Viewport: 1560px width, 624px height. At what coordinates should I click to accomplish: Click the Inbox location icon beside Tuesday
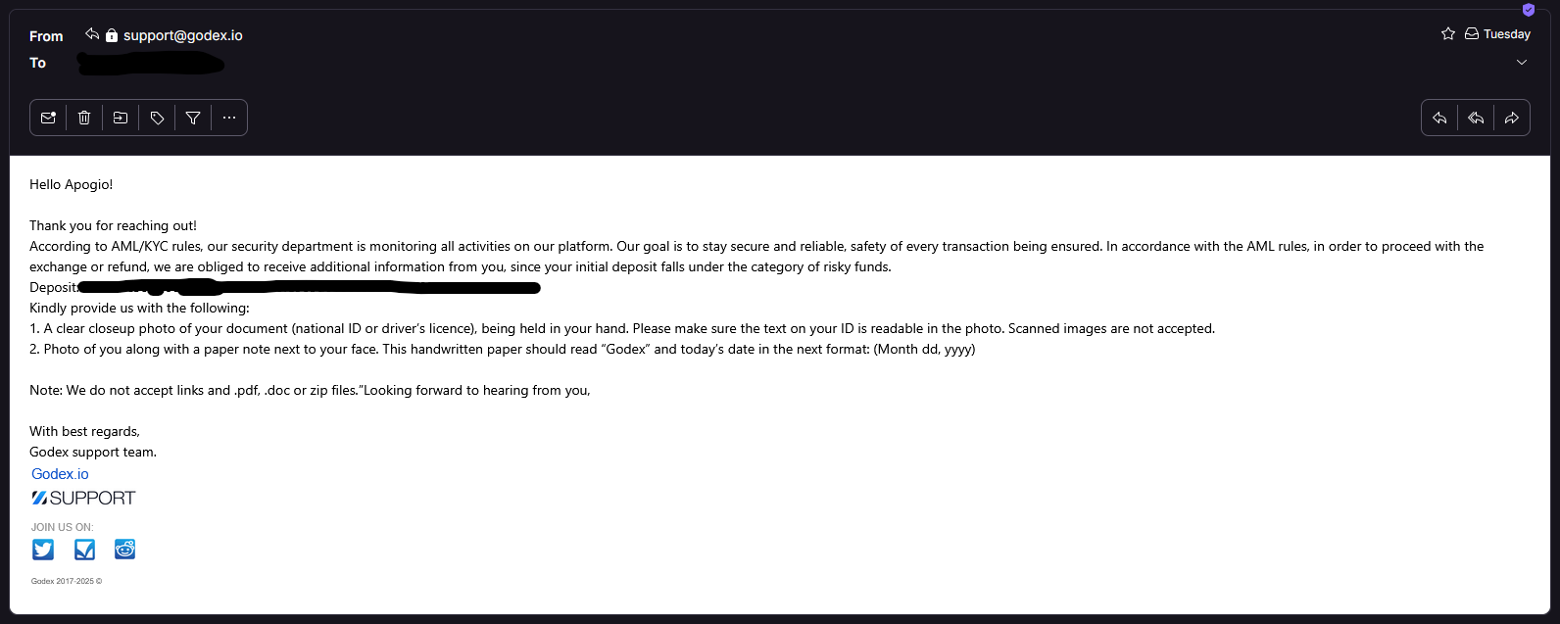1472,34
